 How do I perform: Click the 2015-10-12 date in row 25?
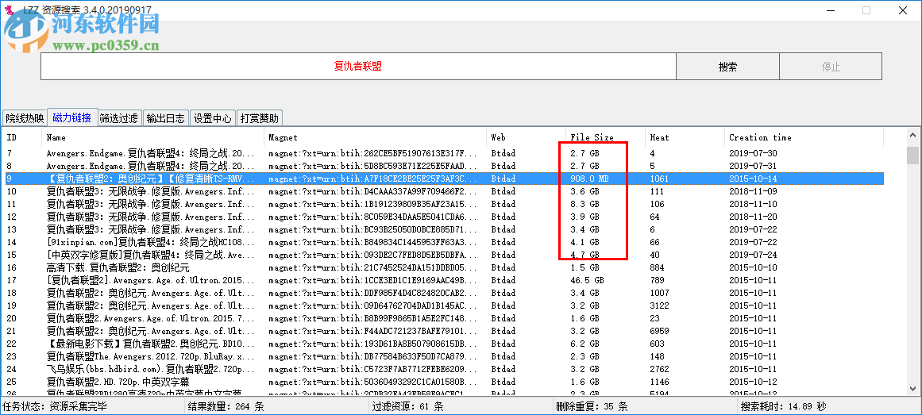click(753, 382)
